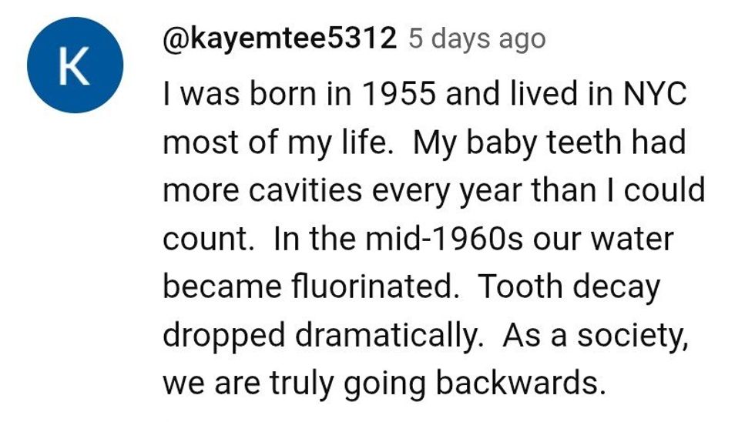The image size is (755, 422).
Task: Click the word "count" starting line four
Action: click(206, 239)
